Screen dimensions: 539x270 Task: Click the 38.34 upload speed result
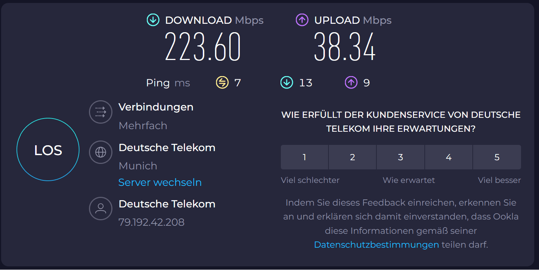pyautogui.click(x=345, y=47)
